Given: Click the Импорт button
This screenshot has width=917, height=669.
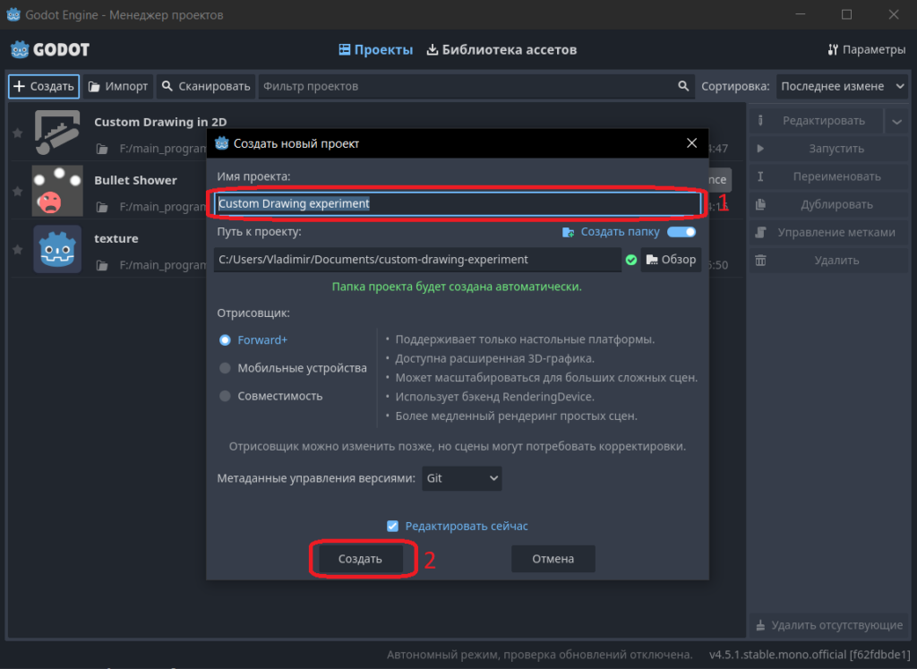Looking at the screenshot, I should tap(118, 87).
